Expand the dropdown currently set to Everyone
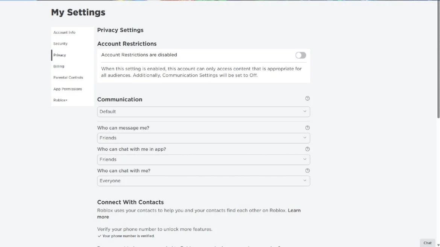Screen dimensions: 440x247 (x=203, y=181)
